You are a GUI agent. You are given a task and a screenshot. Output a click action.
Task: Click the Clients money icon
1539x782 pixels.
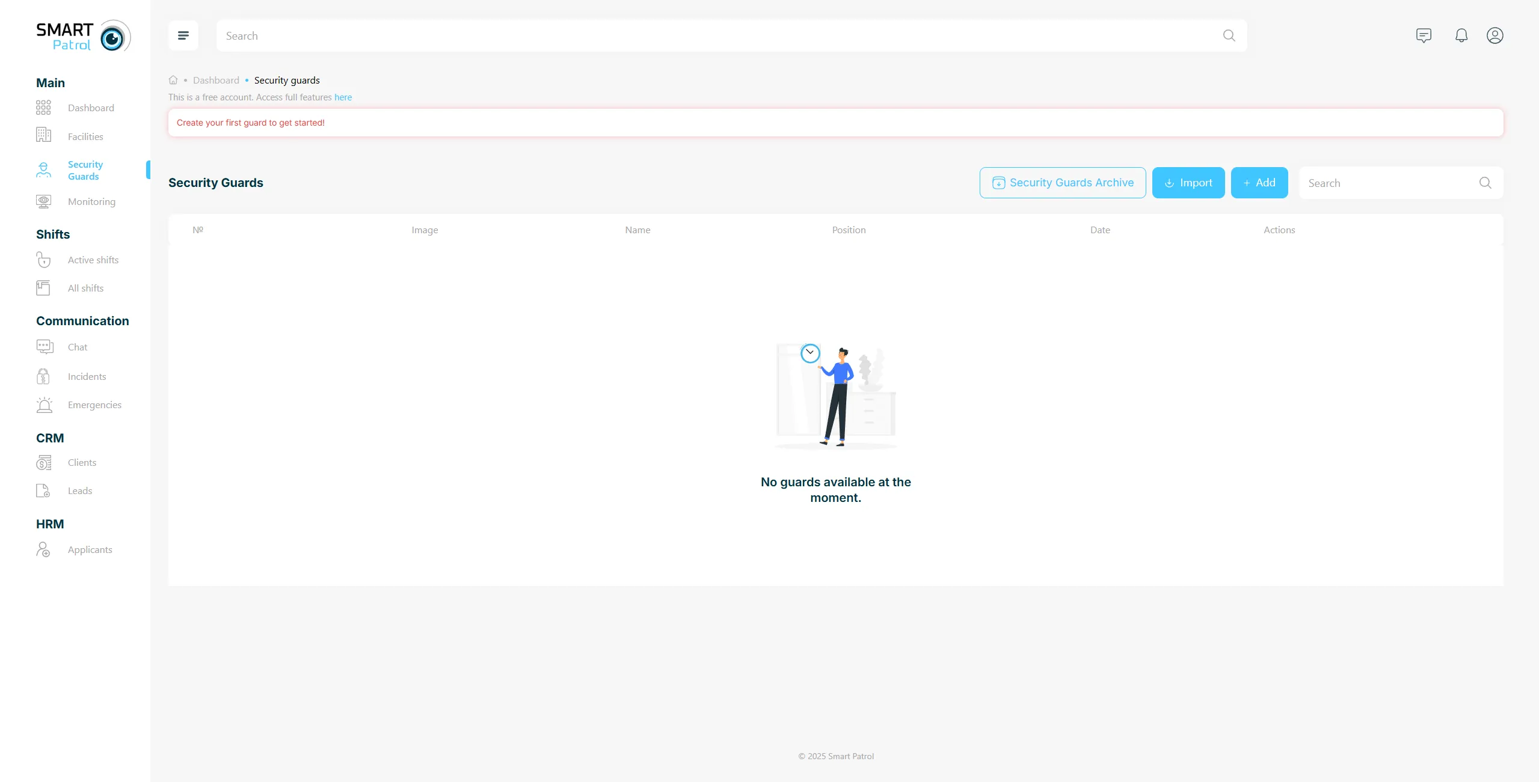click(43, 462)
